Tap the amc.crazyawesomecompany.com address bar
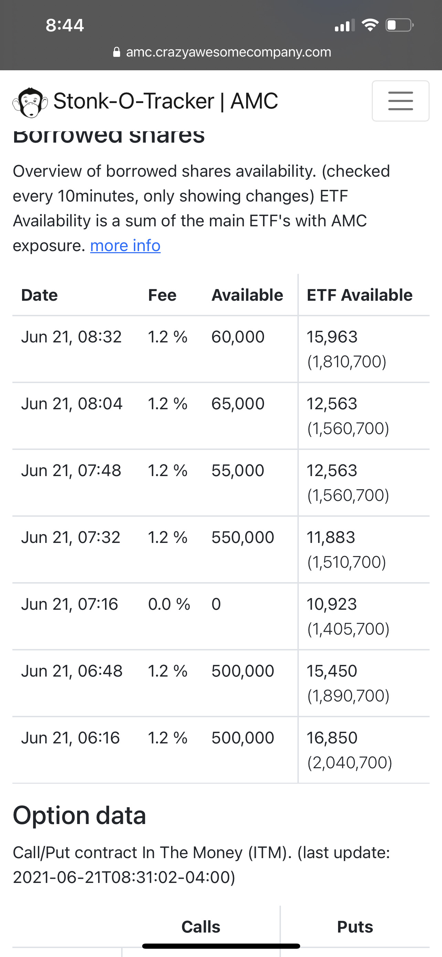442x957 pixels. pyautogui.click(x=228, y=52)
